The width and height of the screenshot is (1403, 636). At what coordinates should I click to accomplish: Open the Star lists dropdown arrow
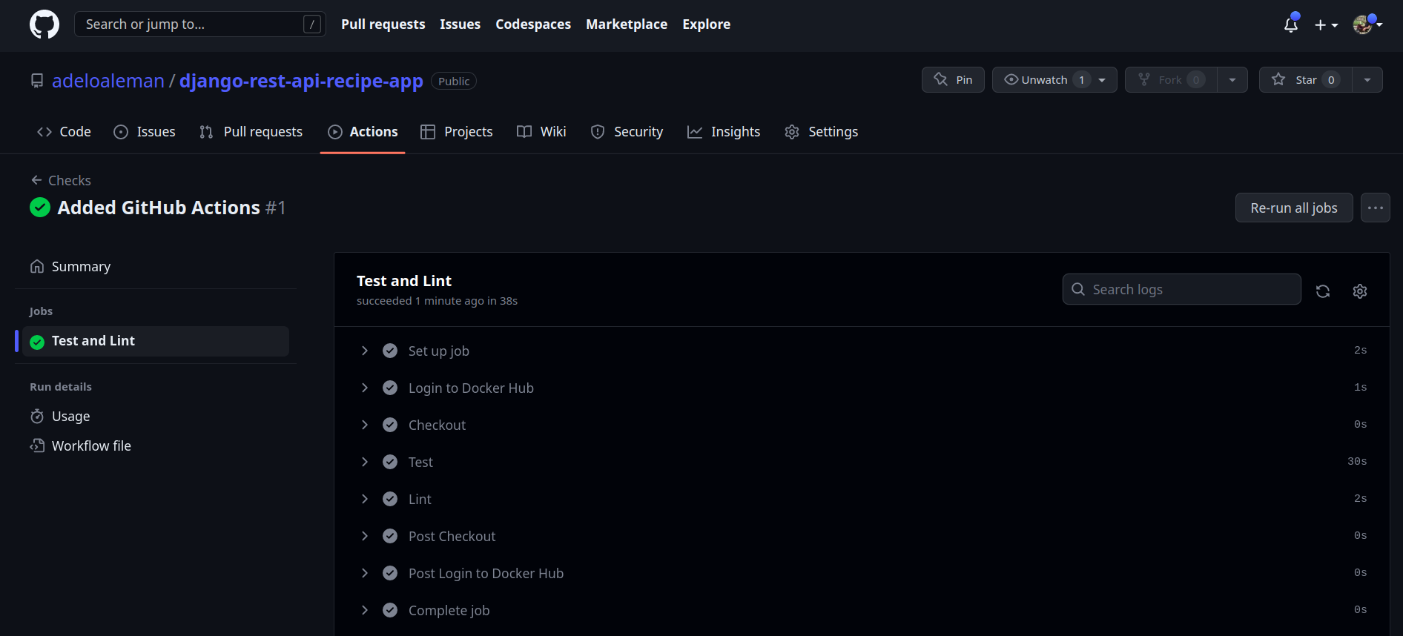click(x=1367, y=80)
